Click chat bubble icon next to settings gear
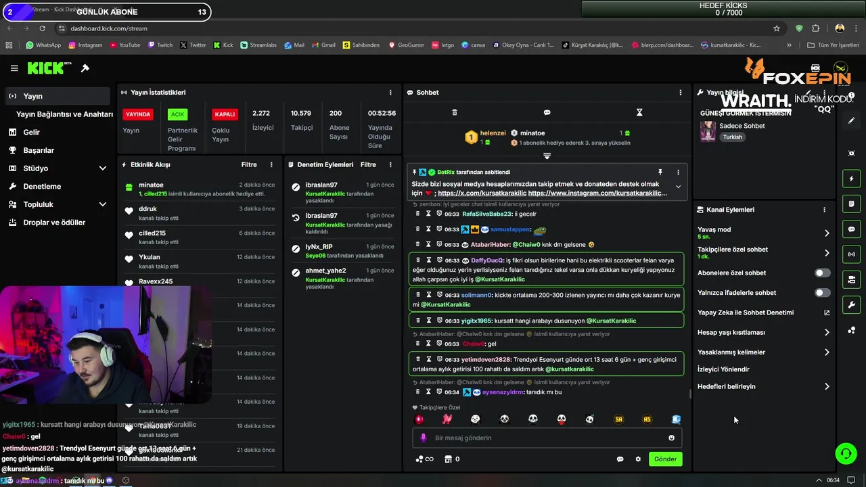866x487 pixels. (x=620, y=459)
